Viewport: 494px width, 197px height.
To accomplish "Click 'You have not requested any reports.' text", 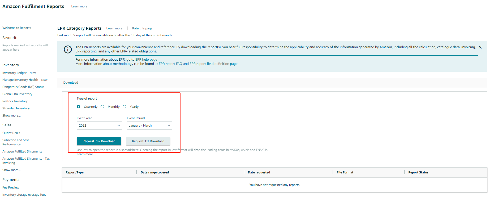I will [x=275, y=185].
